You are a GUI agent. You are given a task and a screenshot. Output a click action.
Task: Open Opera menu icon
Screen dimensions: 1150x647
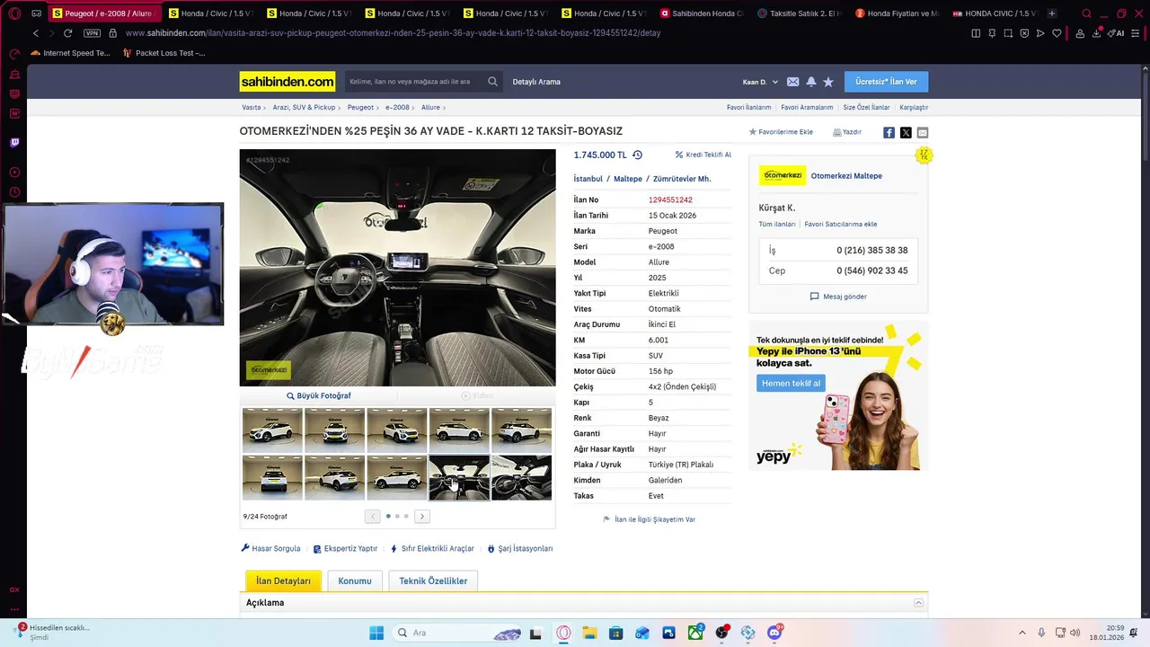tap(14, 13)
